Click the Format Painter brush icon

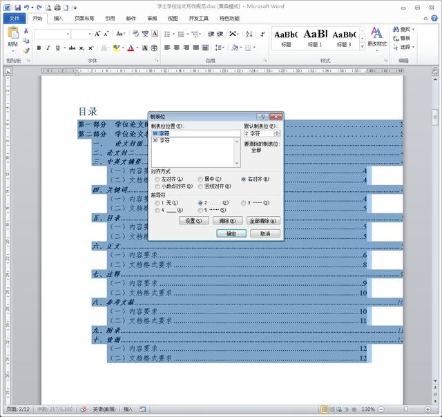click(26, 50)
